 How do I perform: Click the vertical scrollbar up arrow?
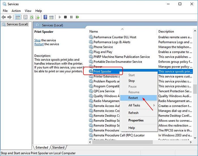tap(195, 31)
